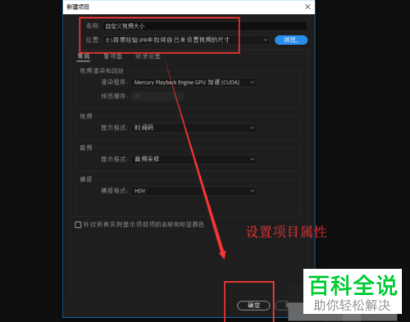The width and height of the screenshot is (410, 322).
Task: Switch to the 收录设置 tab
Action: 148,57
